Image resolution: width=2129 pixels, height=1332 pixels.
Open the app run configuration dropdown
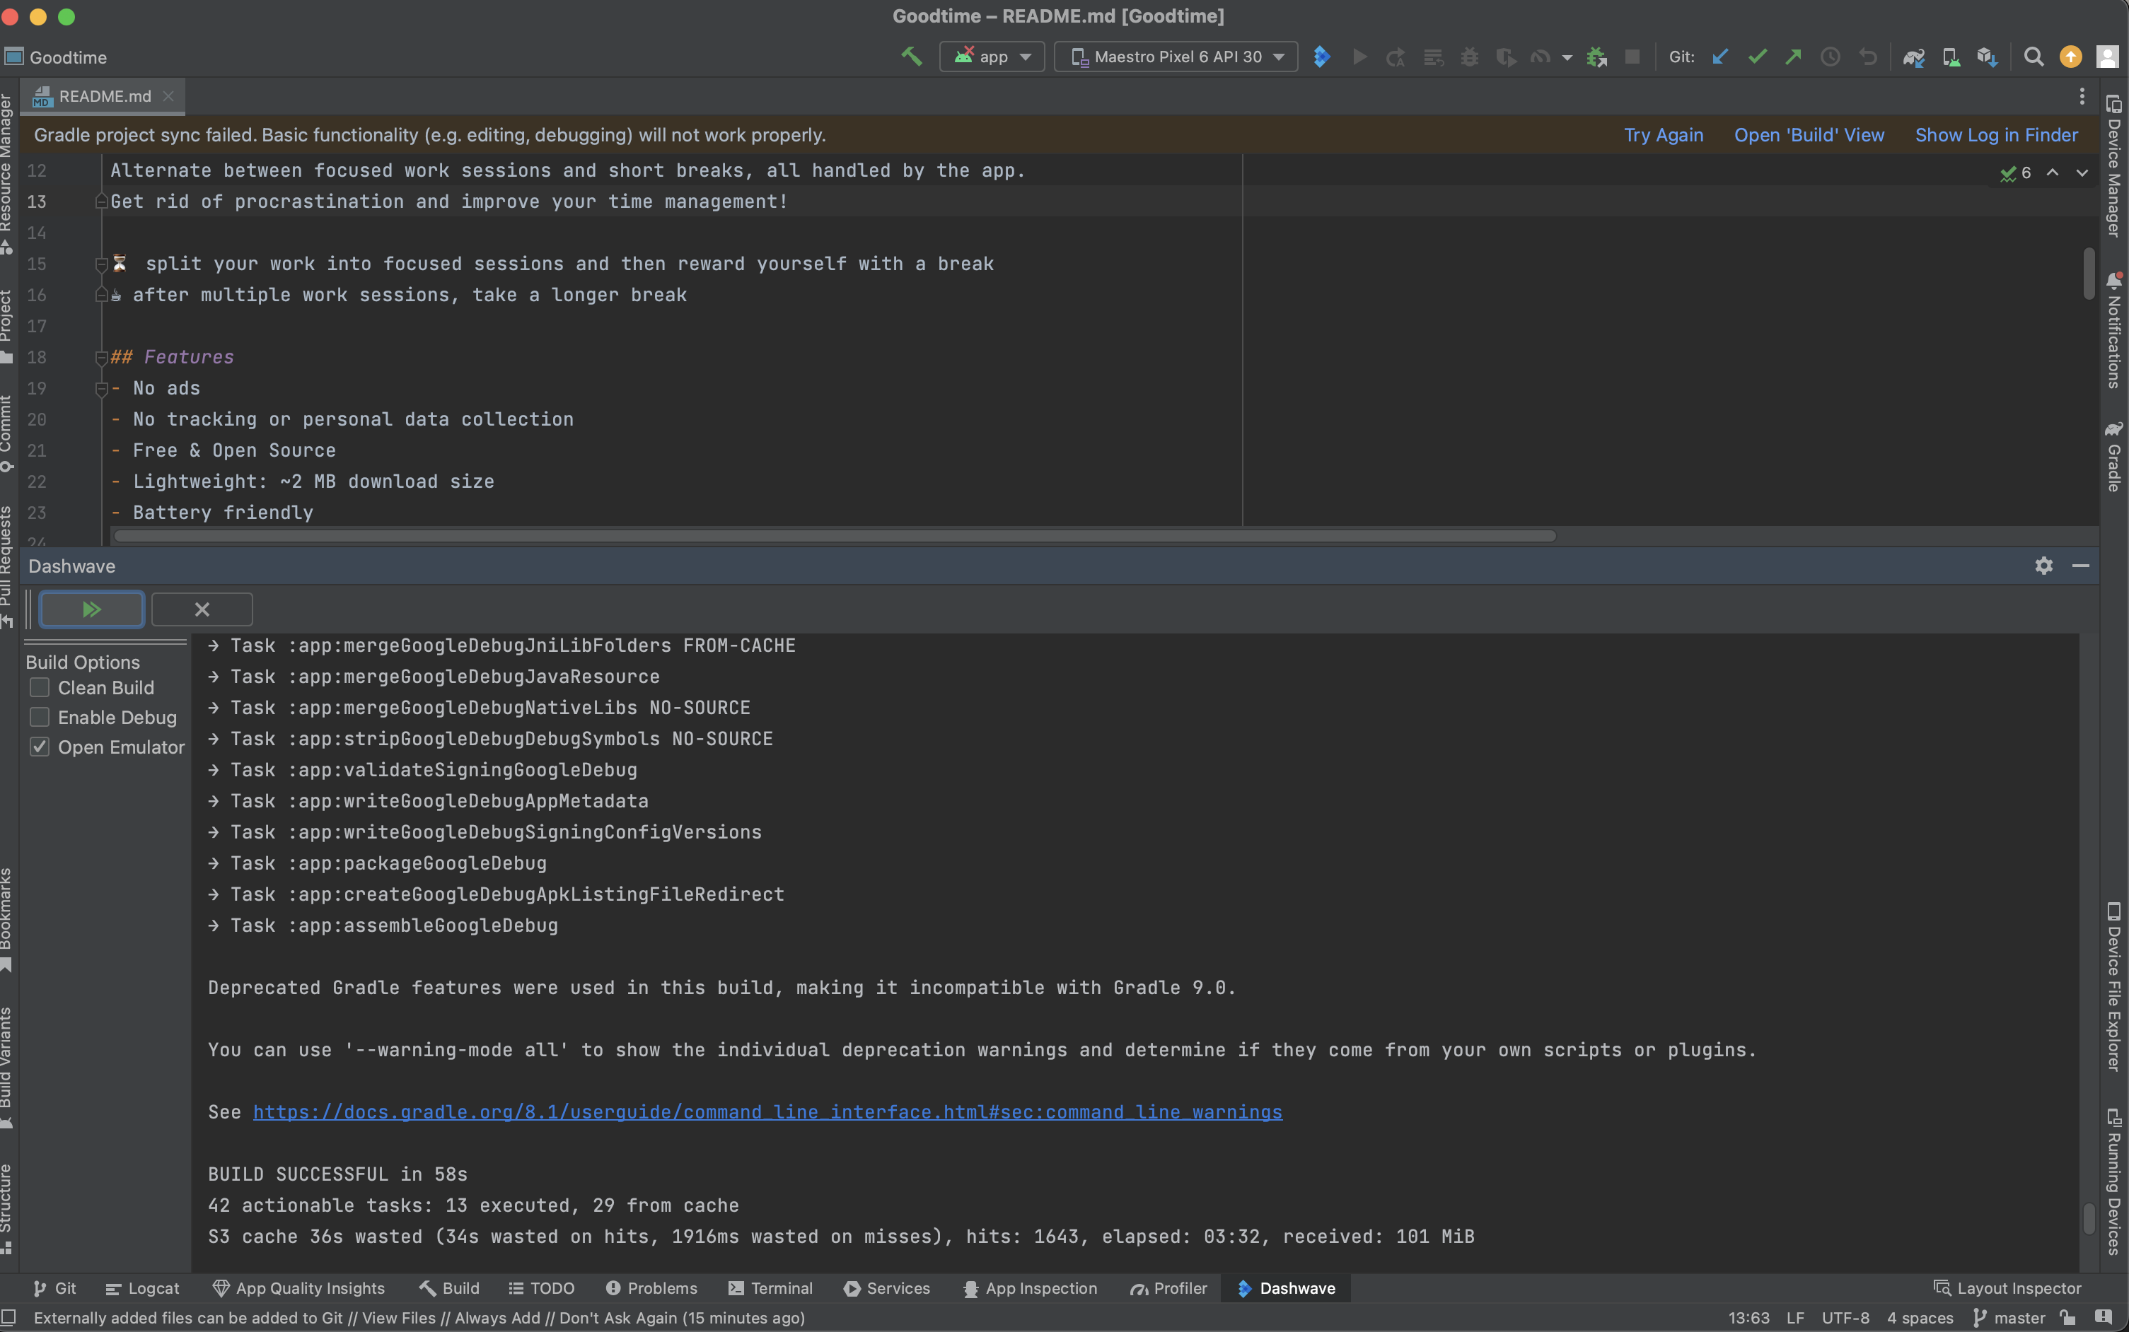click(992, 57)
